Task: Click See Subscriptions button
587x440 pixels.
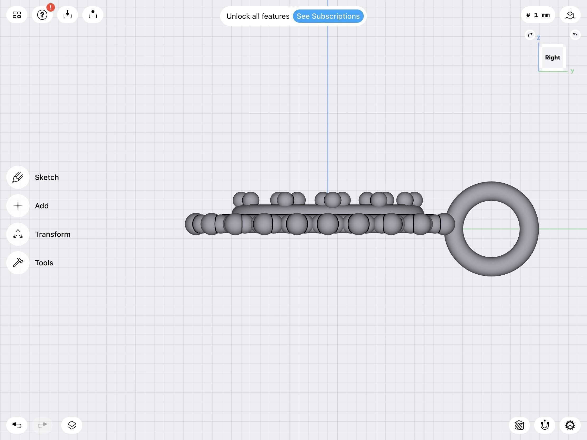Action: (x=328, y=16)
